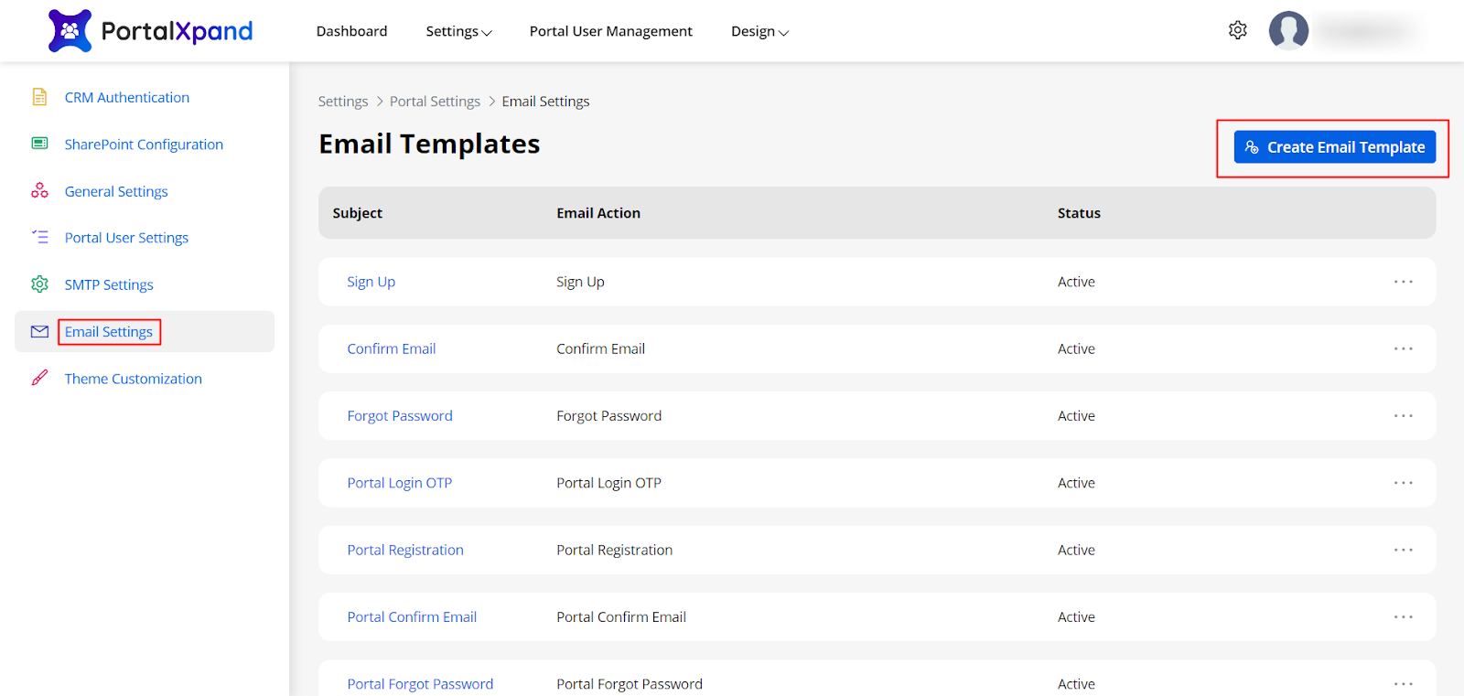Click the Email Settings envelope icon
The width and height of the screenshot is (1464, 696).
click(39, 332)
